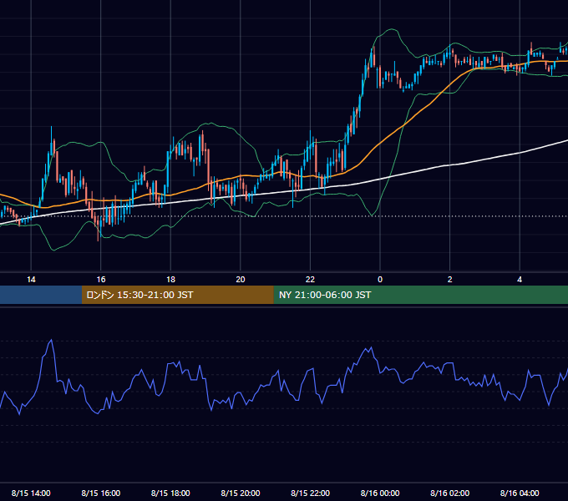Click the ロンドン 15:30-21:00 JST session band

pyautogui.click(x=177, y=295)
